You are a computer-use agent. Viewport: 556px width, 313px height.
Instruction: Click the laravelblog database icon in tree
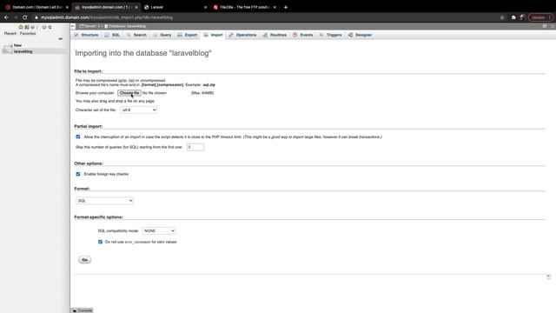pos(11,51)
